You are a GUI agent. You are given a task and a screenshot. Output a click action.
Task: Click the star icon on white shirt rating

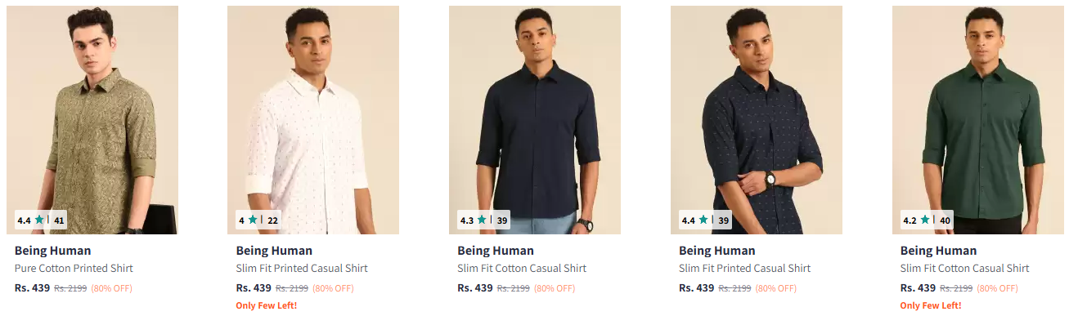click(x=253, y=220)
